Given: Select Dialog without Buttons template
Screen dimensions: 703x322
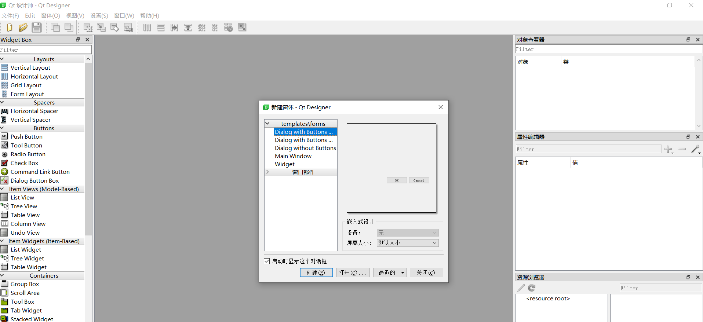Looking at the screenshot, I should 305,148.
